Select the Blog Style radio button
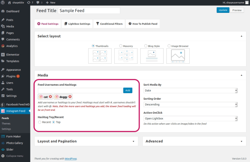Viewport: 250px width, 162px height. [146, 46]
